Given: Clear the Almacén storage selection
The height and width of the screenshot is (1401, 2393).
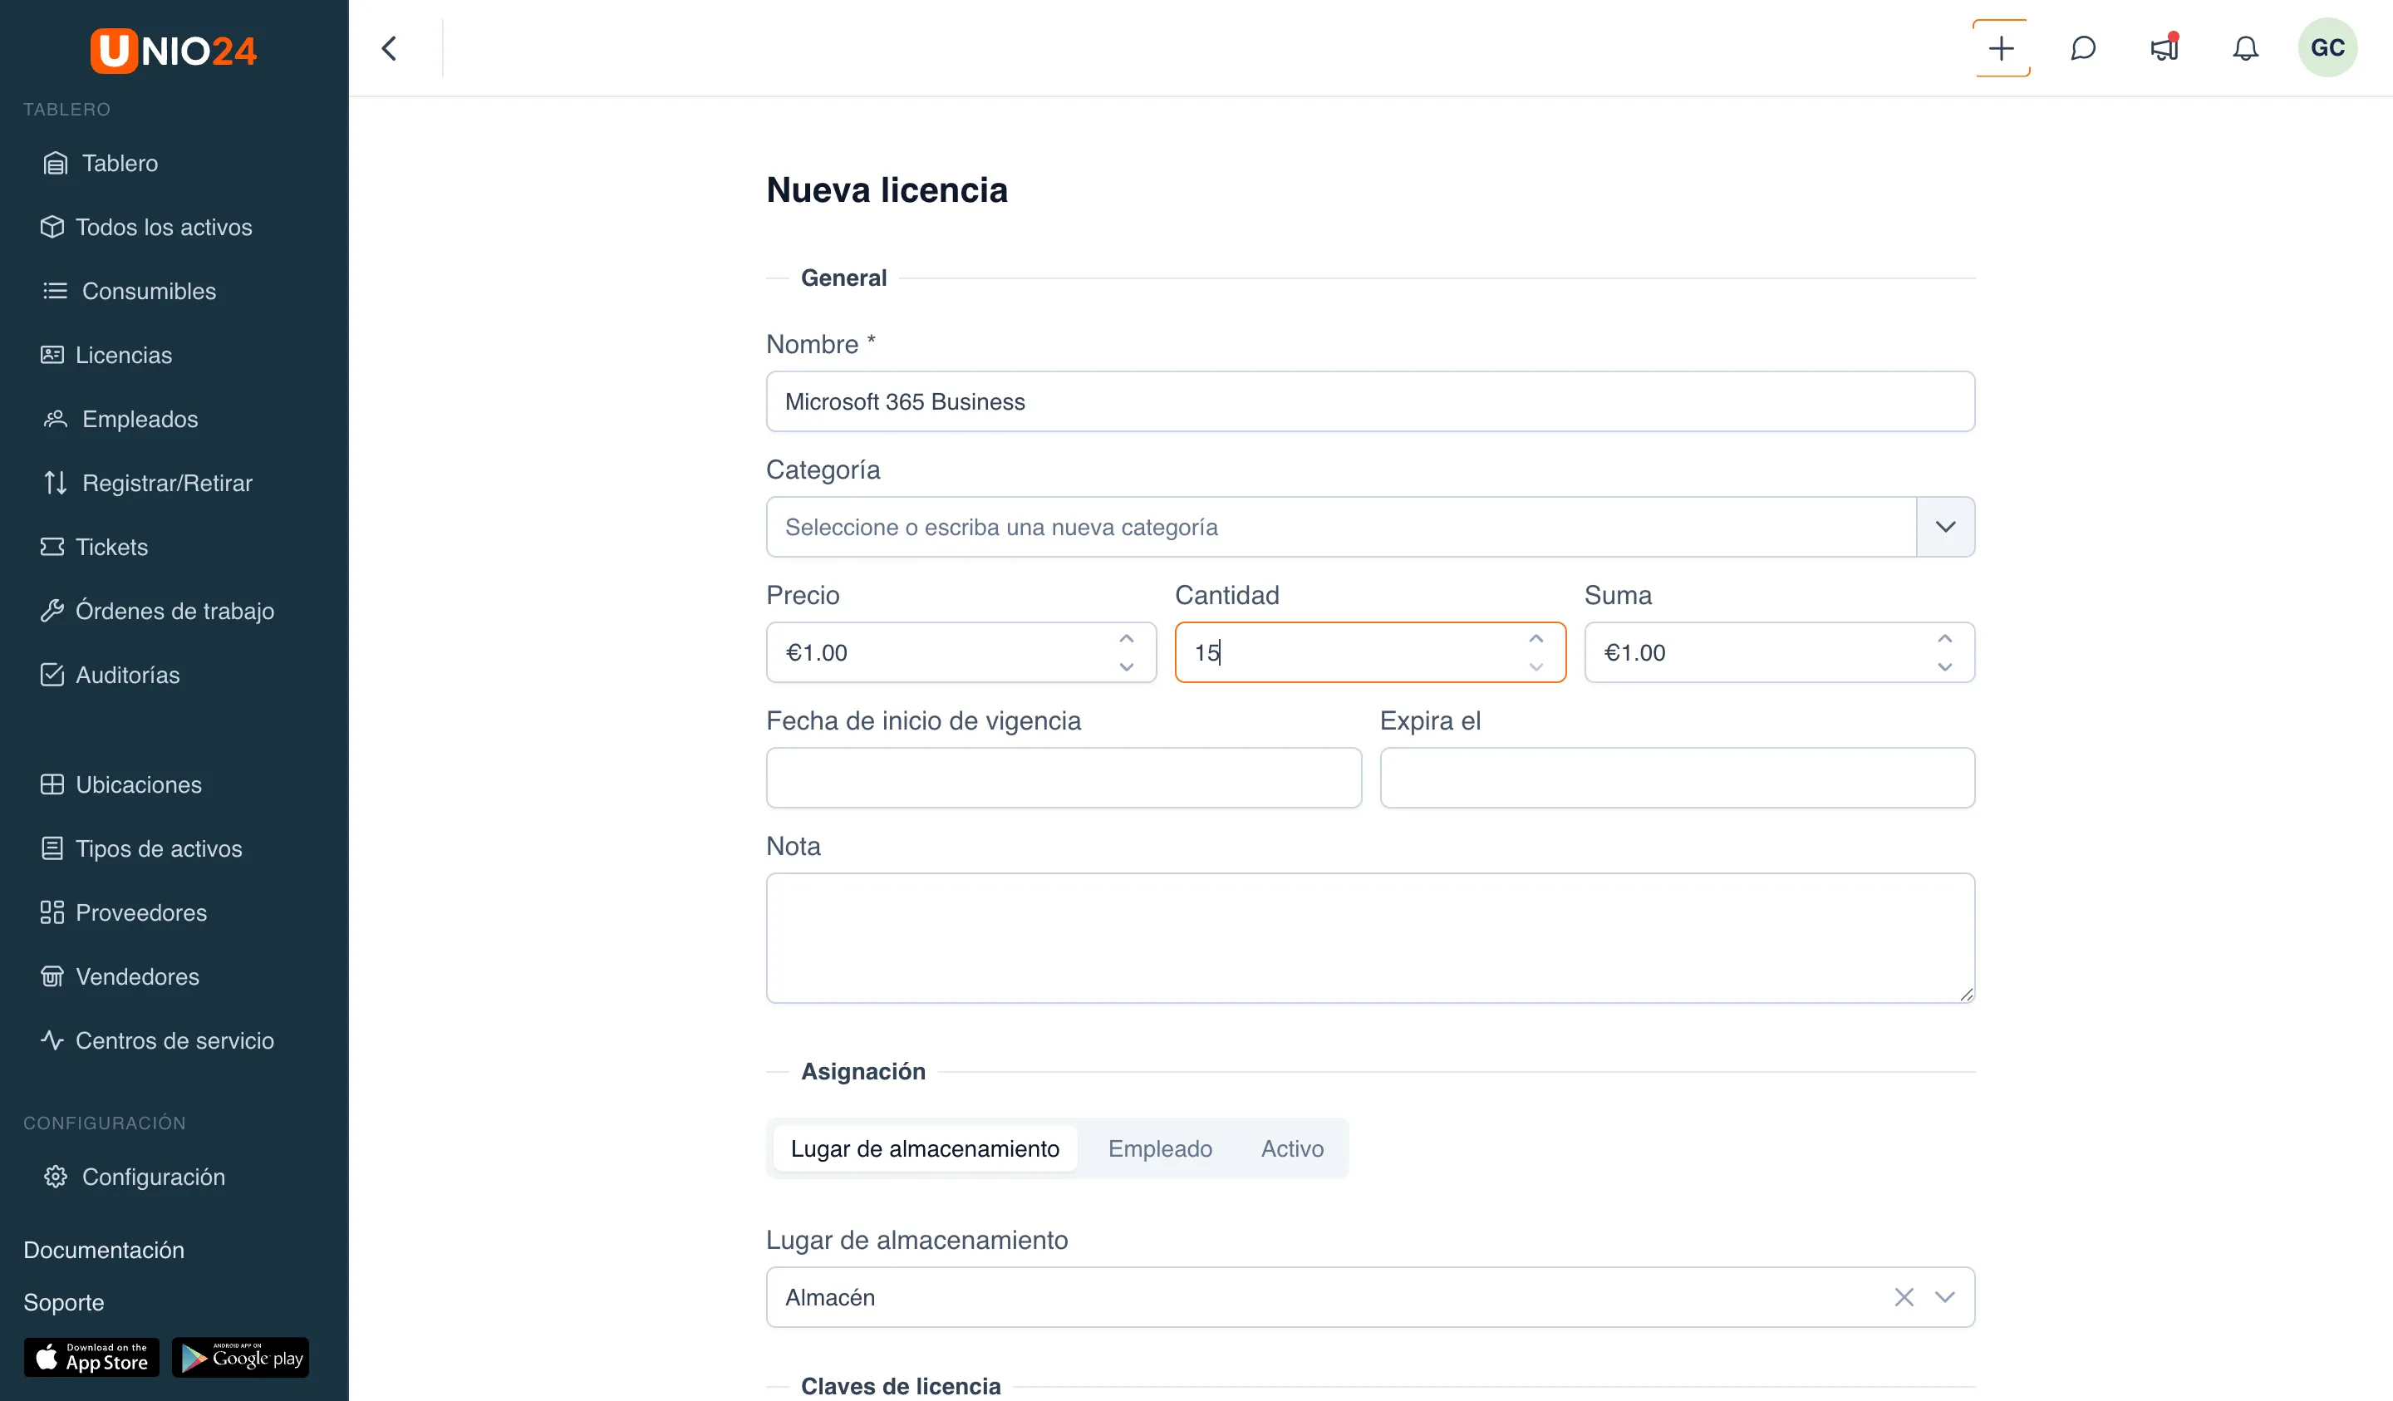Looking at the screenshot, I should [1903, 1296].
